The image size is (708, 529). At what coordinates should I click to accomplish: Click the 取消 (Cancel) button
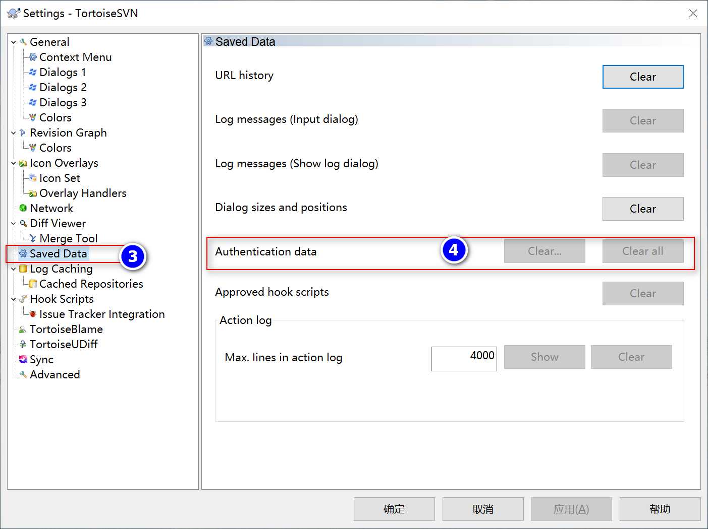pyautogui.click(x=483, y=509)
